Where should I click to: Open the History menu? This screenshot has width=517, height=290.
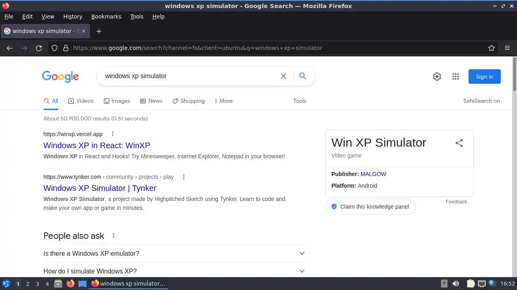pyautogui.click(x=73, y=17)
